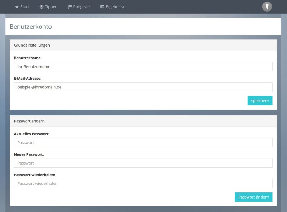Open the user avatar profile icon
This screenshot has height=212, width=287.
267,6
